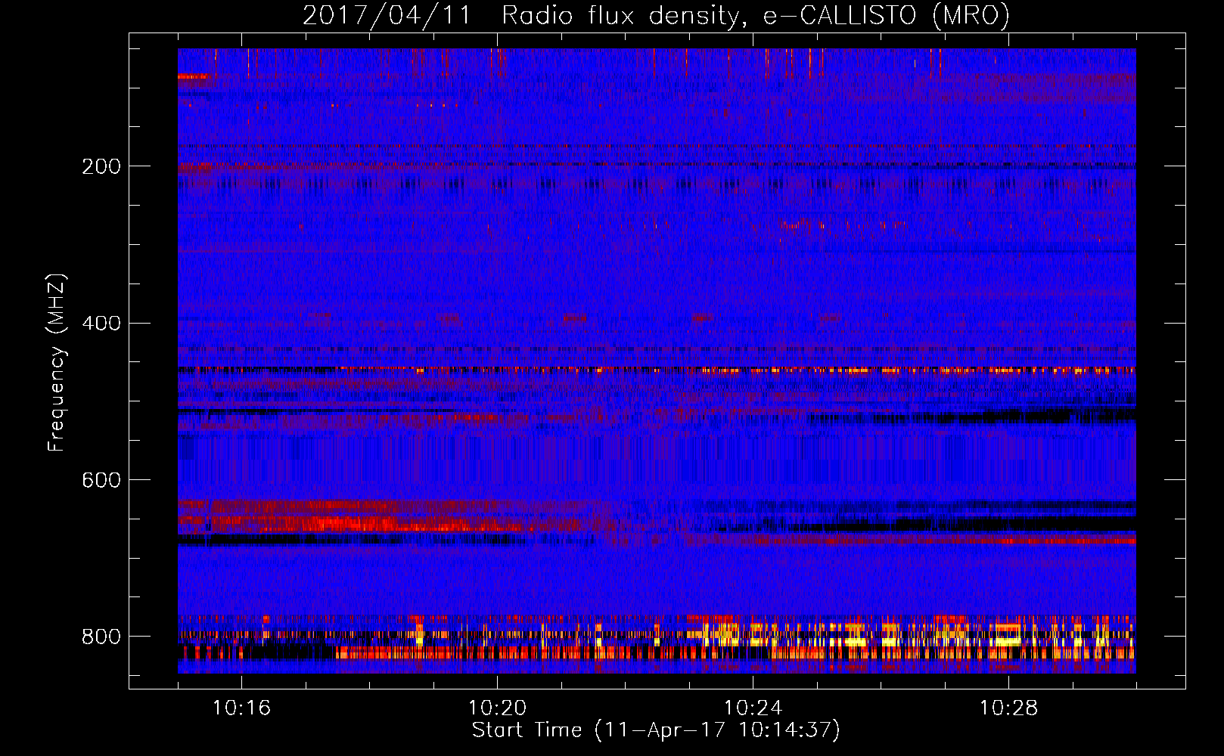Click the 400 frequency tick label
Screen dimensions: 1224x756
[x=101, y=324]
